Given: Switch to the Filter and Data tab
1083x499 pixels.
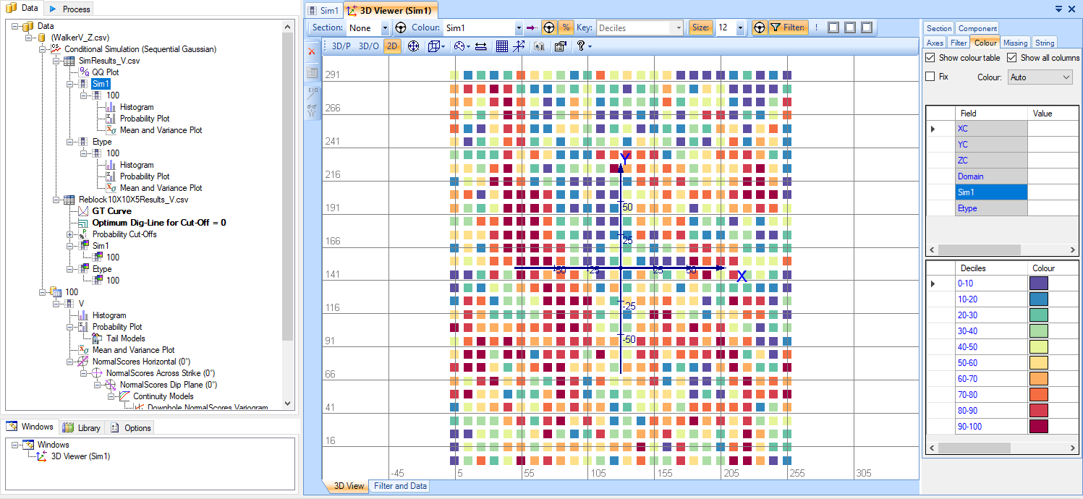Looking at the screenshot, I should click(x=400, y=486).
